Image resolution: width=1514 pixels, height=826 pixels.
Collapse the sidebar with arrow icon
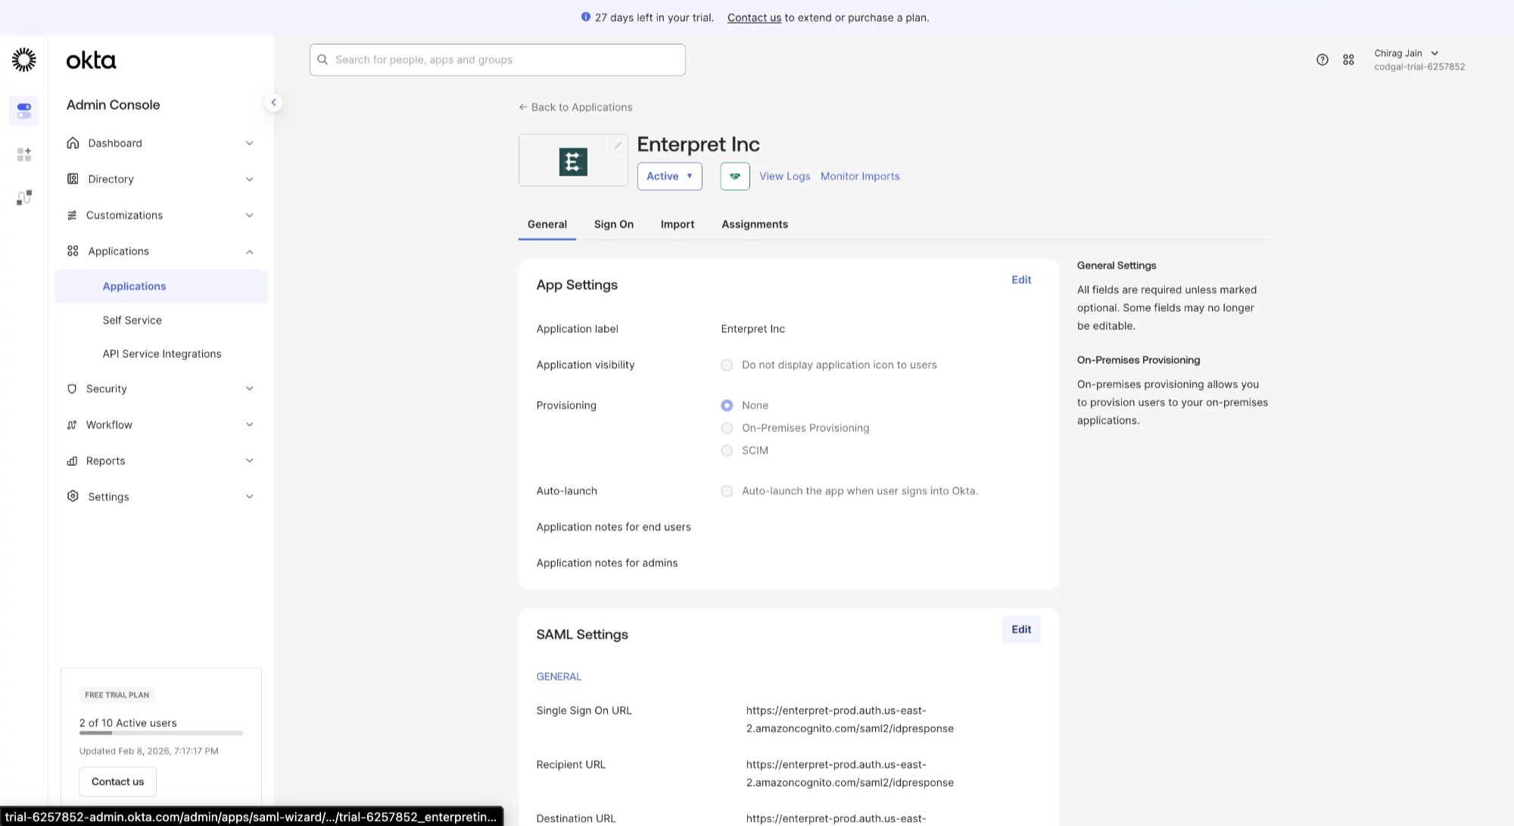tap(273, 103)
